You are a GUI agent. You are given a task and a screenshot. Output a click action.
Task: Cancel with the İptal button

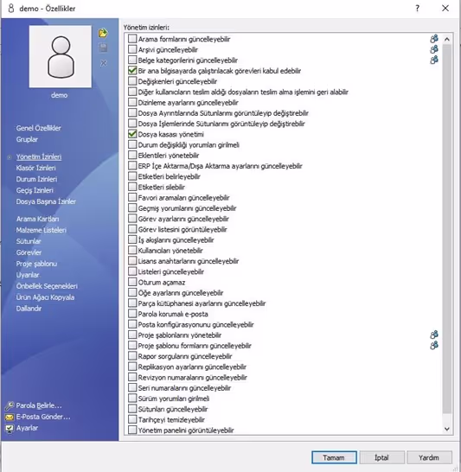point(381,457)
